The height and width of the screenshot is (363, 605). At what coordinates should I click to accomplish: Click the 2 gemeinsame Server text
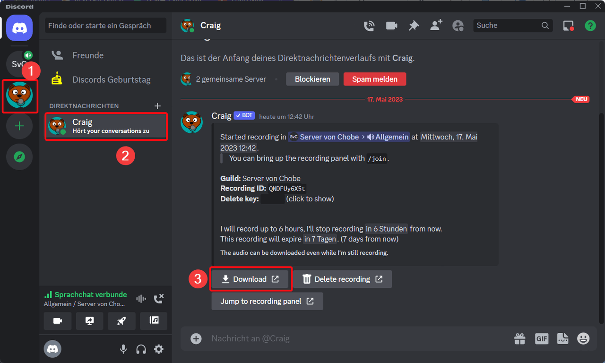[x=231, y=79]
